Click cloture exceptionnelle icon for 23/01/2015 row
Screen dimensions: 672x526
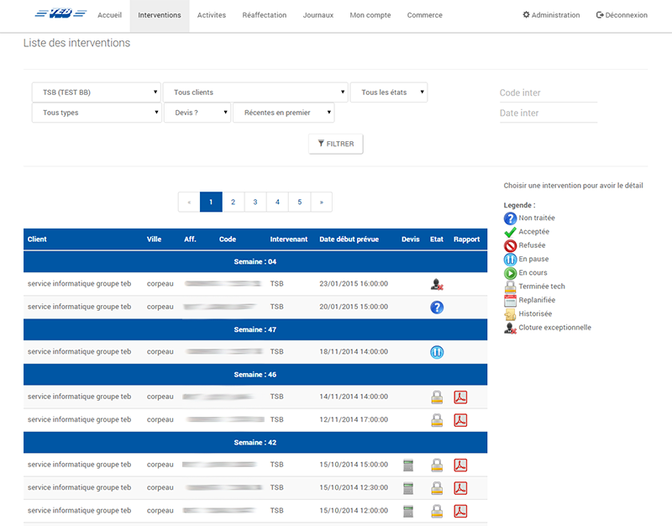[x=436, y=285]
